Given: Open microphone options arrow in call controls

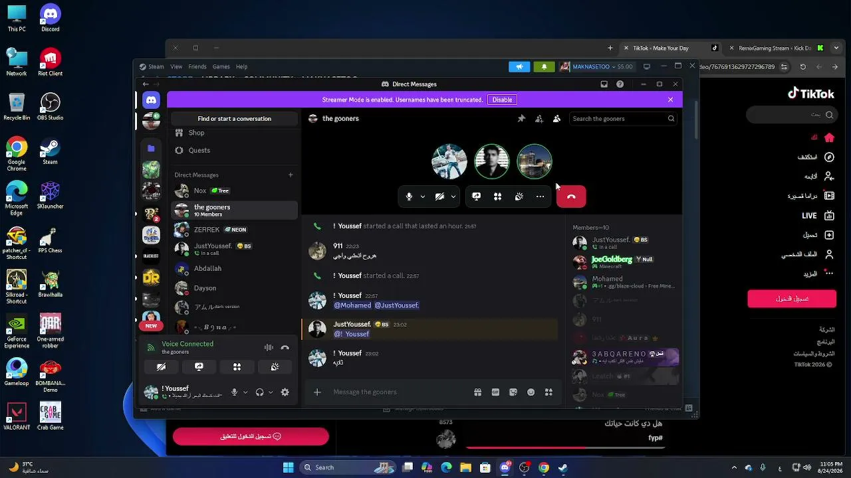Looking at the screenshot, I should 423,197.
